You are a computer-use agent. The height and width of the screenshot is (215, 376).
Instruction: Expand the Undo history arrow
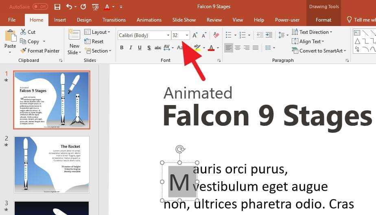75,7
